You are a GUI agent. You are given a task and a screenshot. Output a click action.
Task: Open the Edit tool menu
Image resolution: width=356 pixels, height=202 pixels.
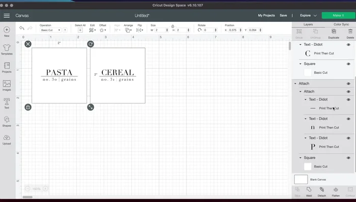92,30
